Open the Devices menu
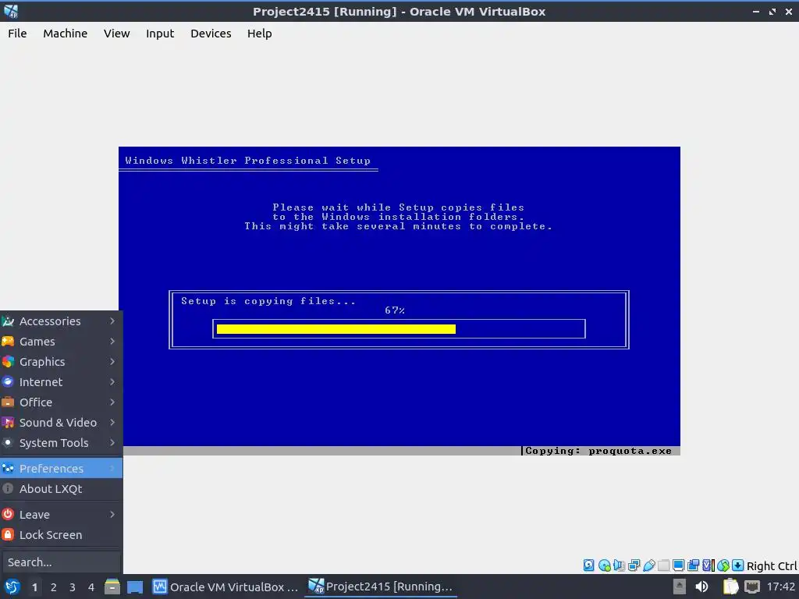799x599 pixels. point(211,33)
